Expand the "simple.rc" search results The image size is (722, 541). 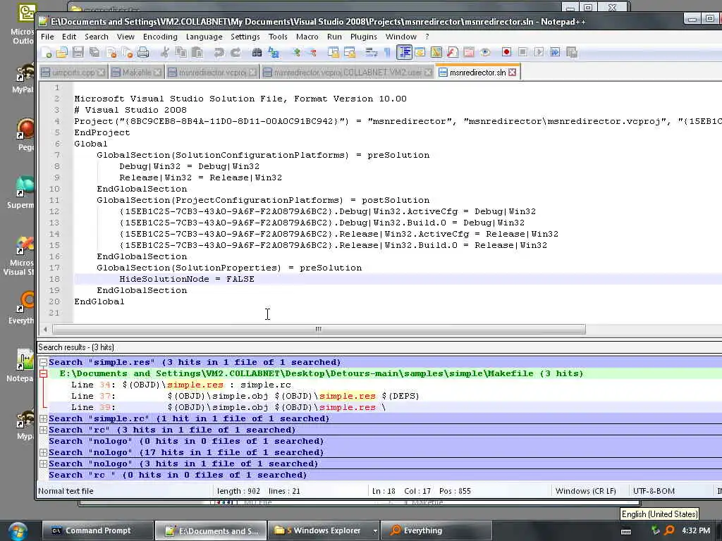pyautogui.click(x=43, y=418)
